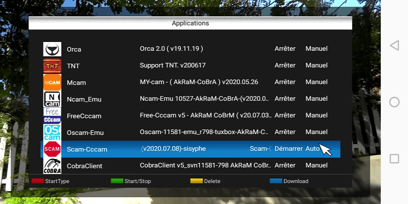Tap the Android home circle button
Viewport: 408px width, 204px height.
click(x=394, y=102)
